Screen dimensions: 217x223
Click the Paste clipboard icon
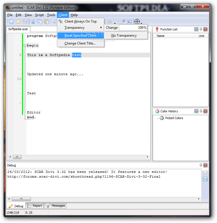(47, 22)
